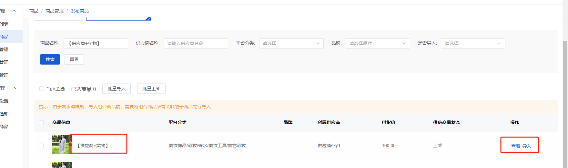The image size is (568, 168).
Task: Open the 是否导入 dropdown
Action: (473, 43)
